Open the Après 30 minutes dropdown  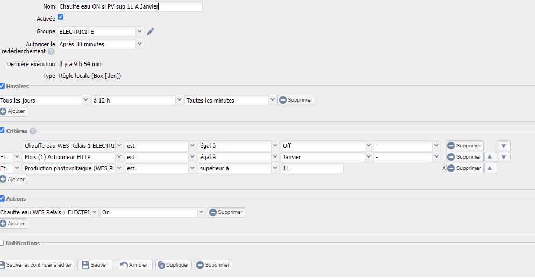pos(140,44)
